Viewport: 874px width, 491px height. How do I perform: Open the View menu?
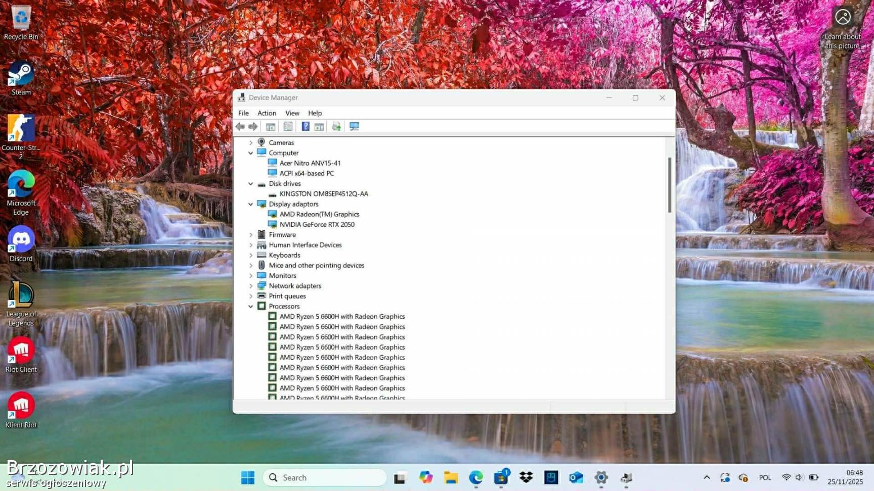[x=292, y=113]
